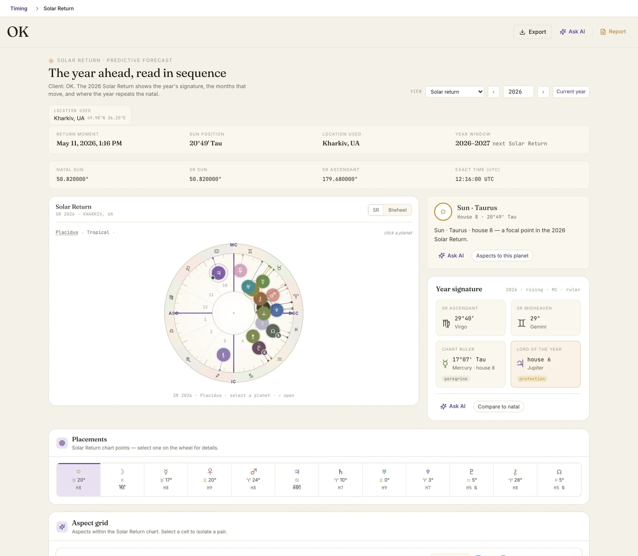Select Chiron planet on the wheel
The image size is (638, 556).
click(x=260, y=299)
